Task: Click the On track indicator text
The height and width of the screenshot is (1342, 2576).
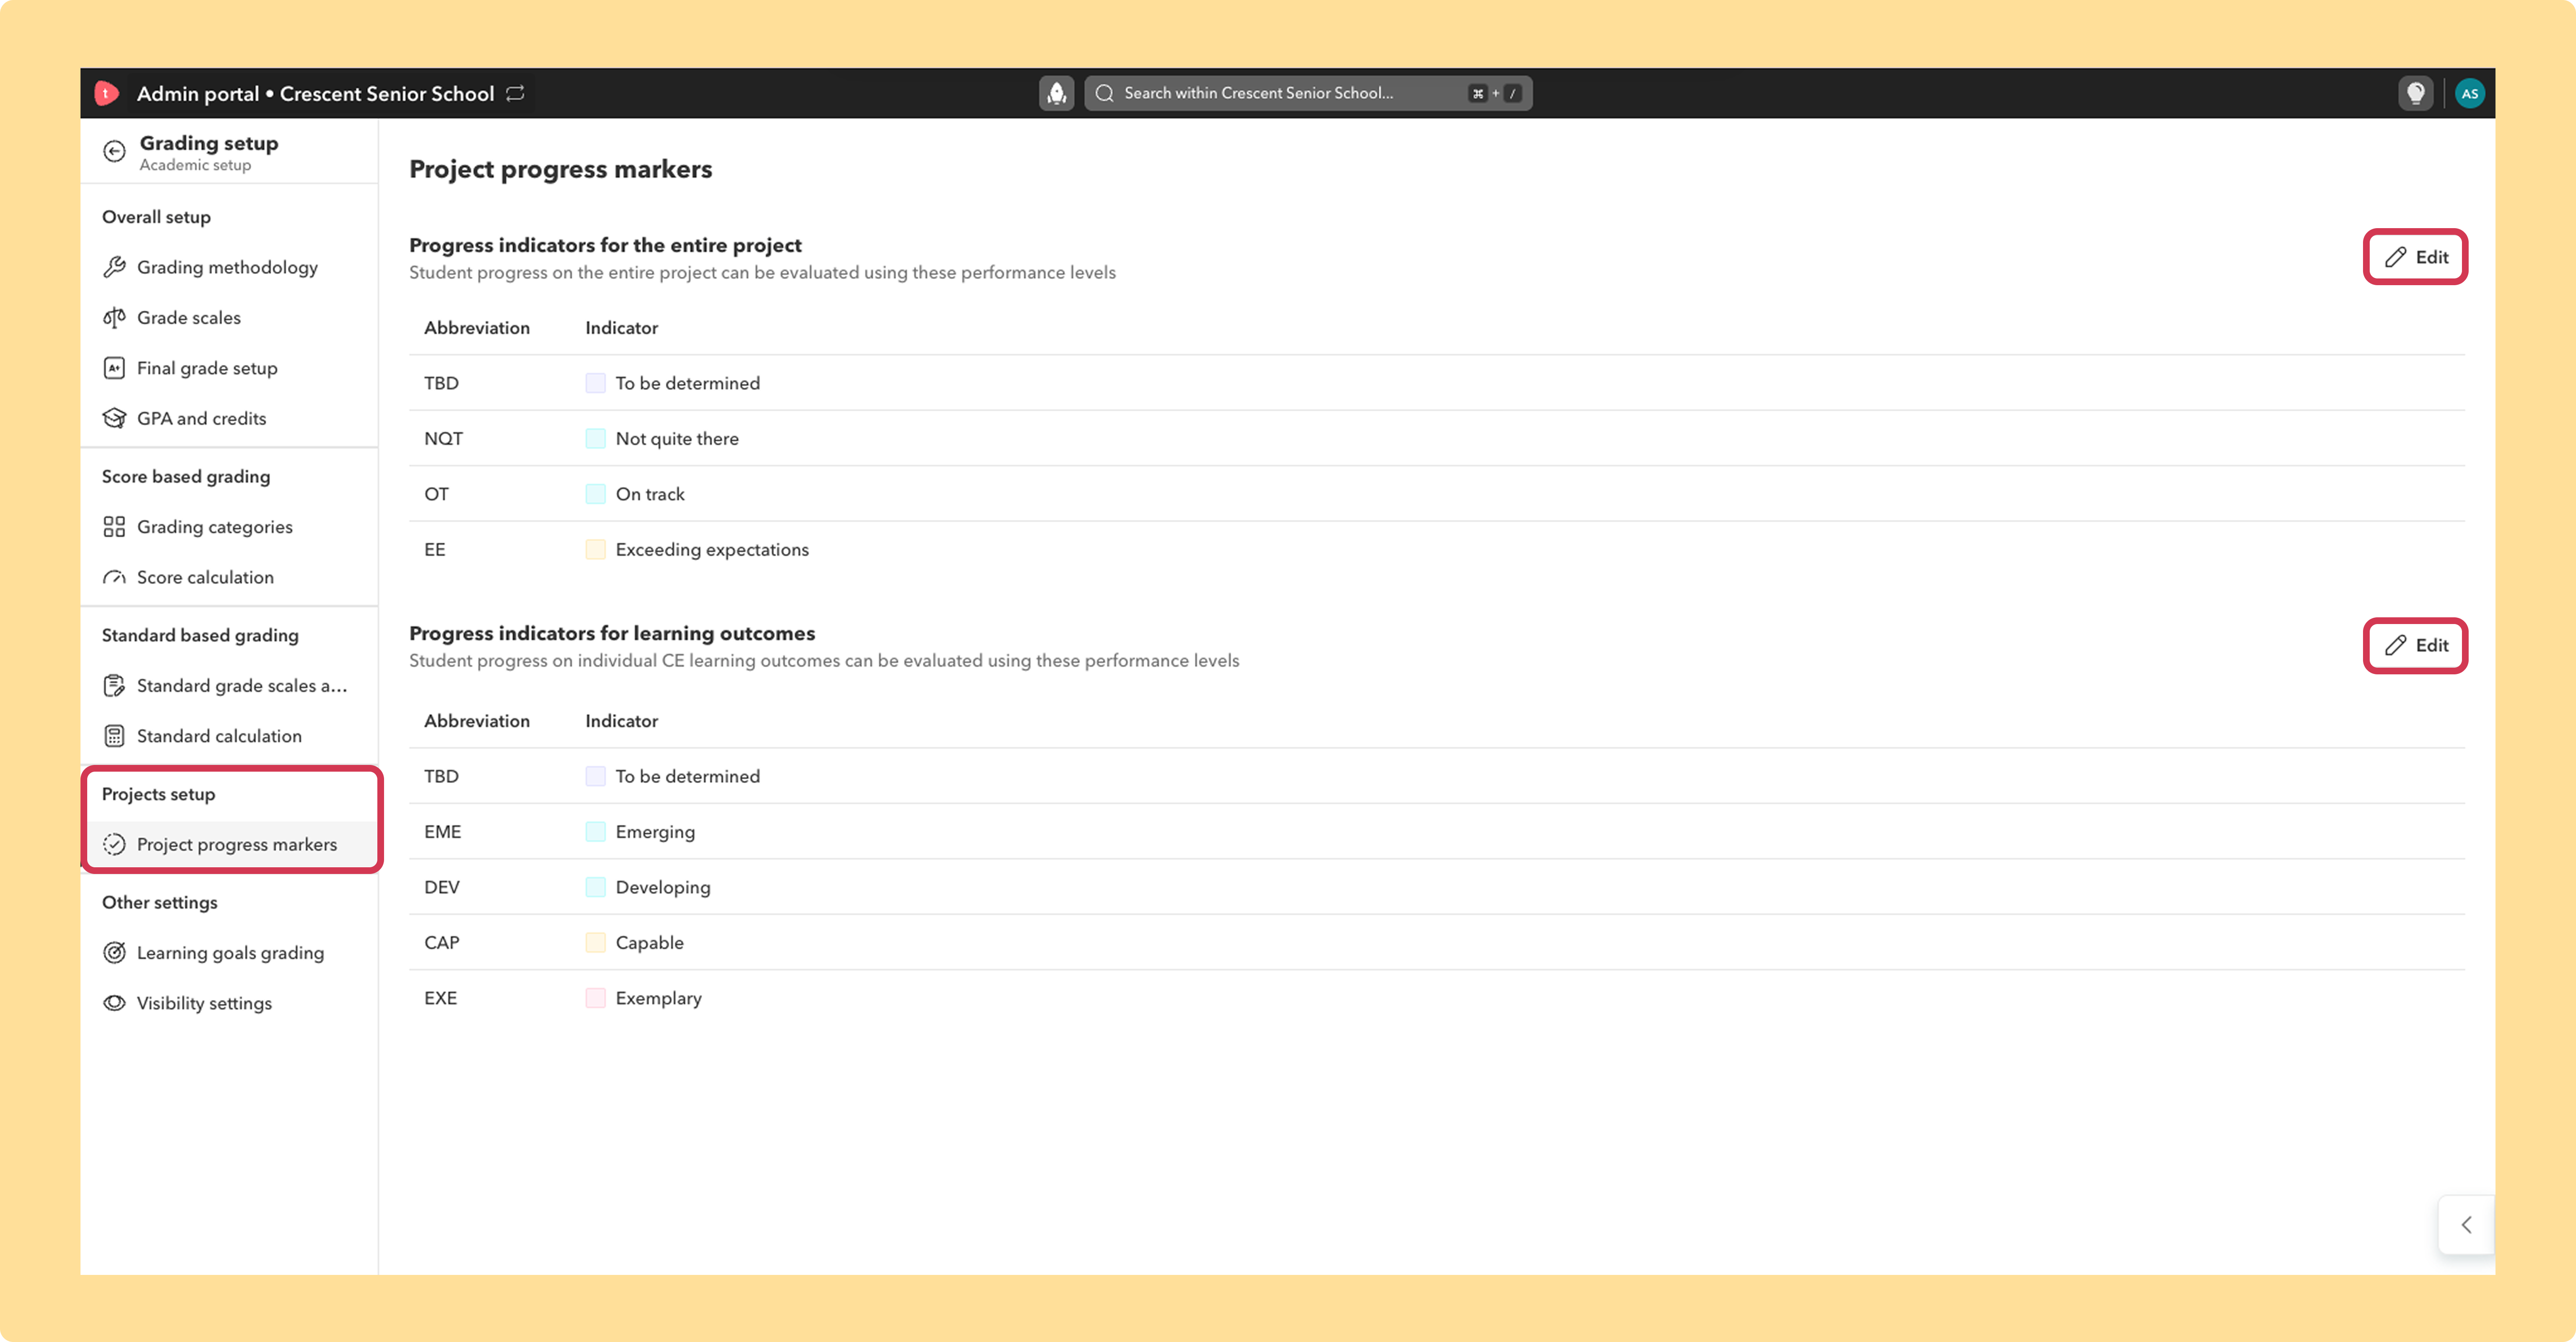Action: coord(650,494)
